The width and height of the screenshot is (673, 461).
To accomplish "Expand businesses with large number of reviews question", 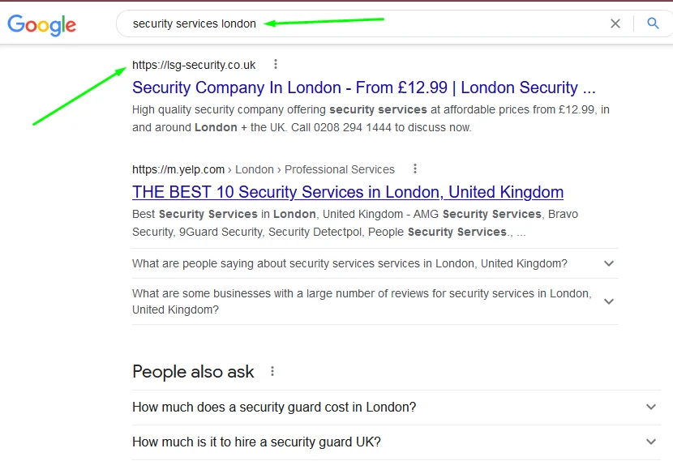I will (375, 301).
